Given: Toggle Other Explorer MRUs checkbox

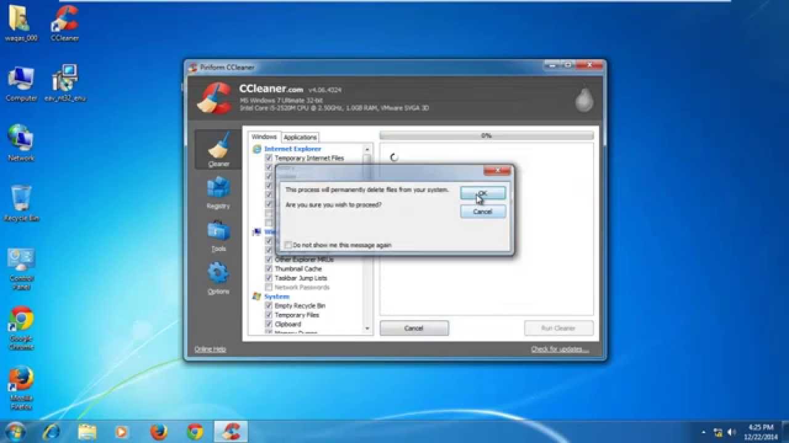Looking at the screenshot, I should (x=269, y=260).
